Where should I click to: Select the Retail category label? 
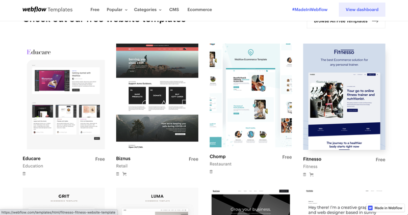(122, 166)
